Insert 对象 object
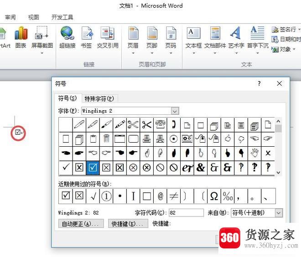 283,49
